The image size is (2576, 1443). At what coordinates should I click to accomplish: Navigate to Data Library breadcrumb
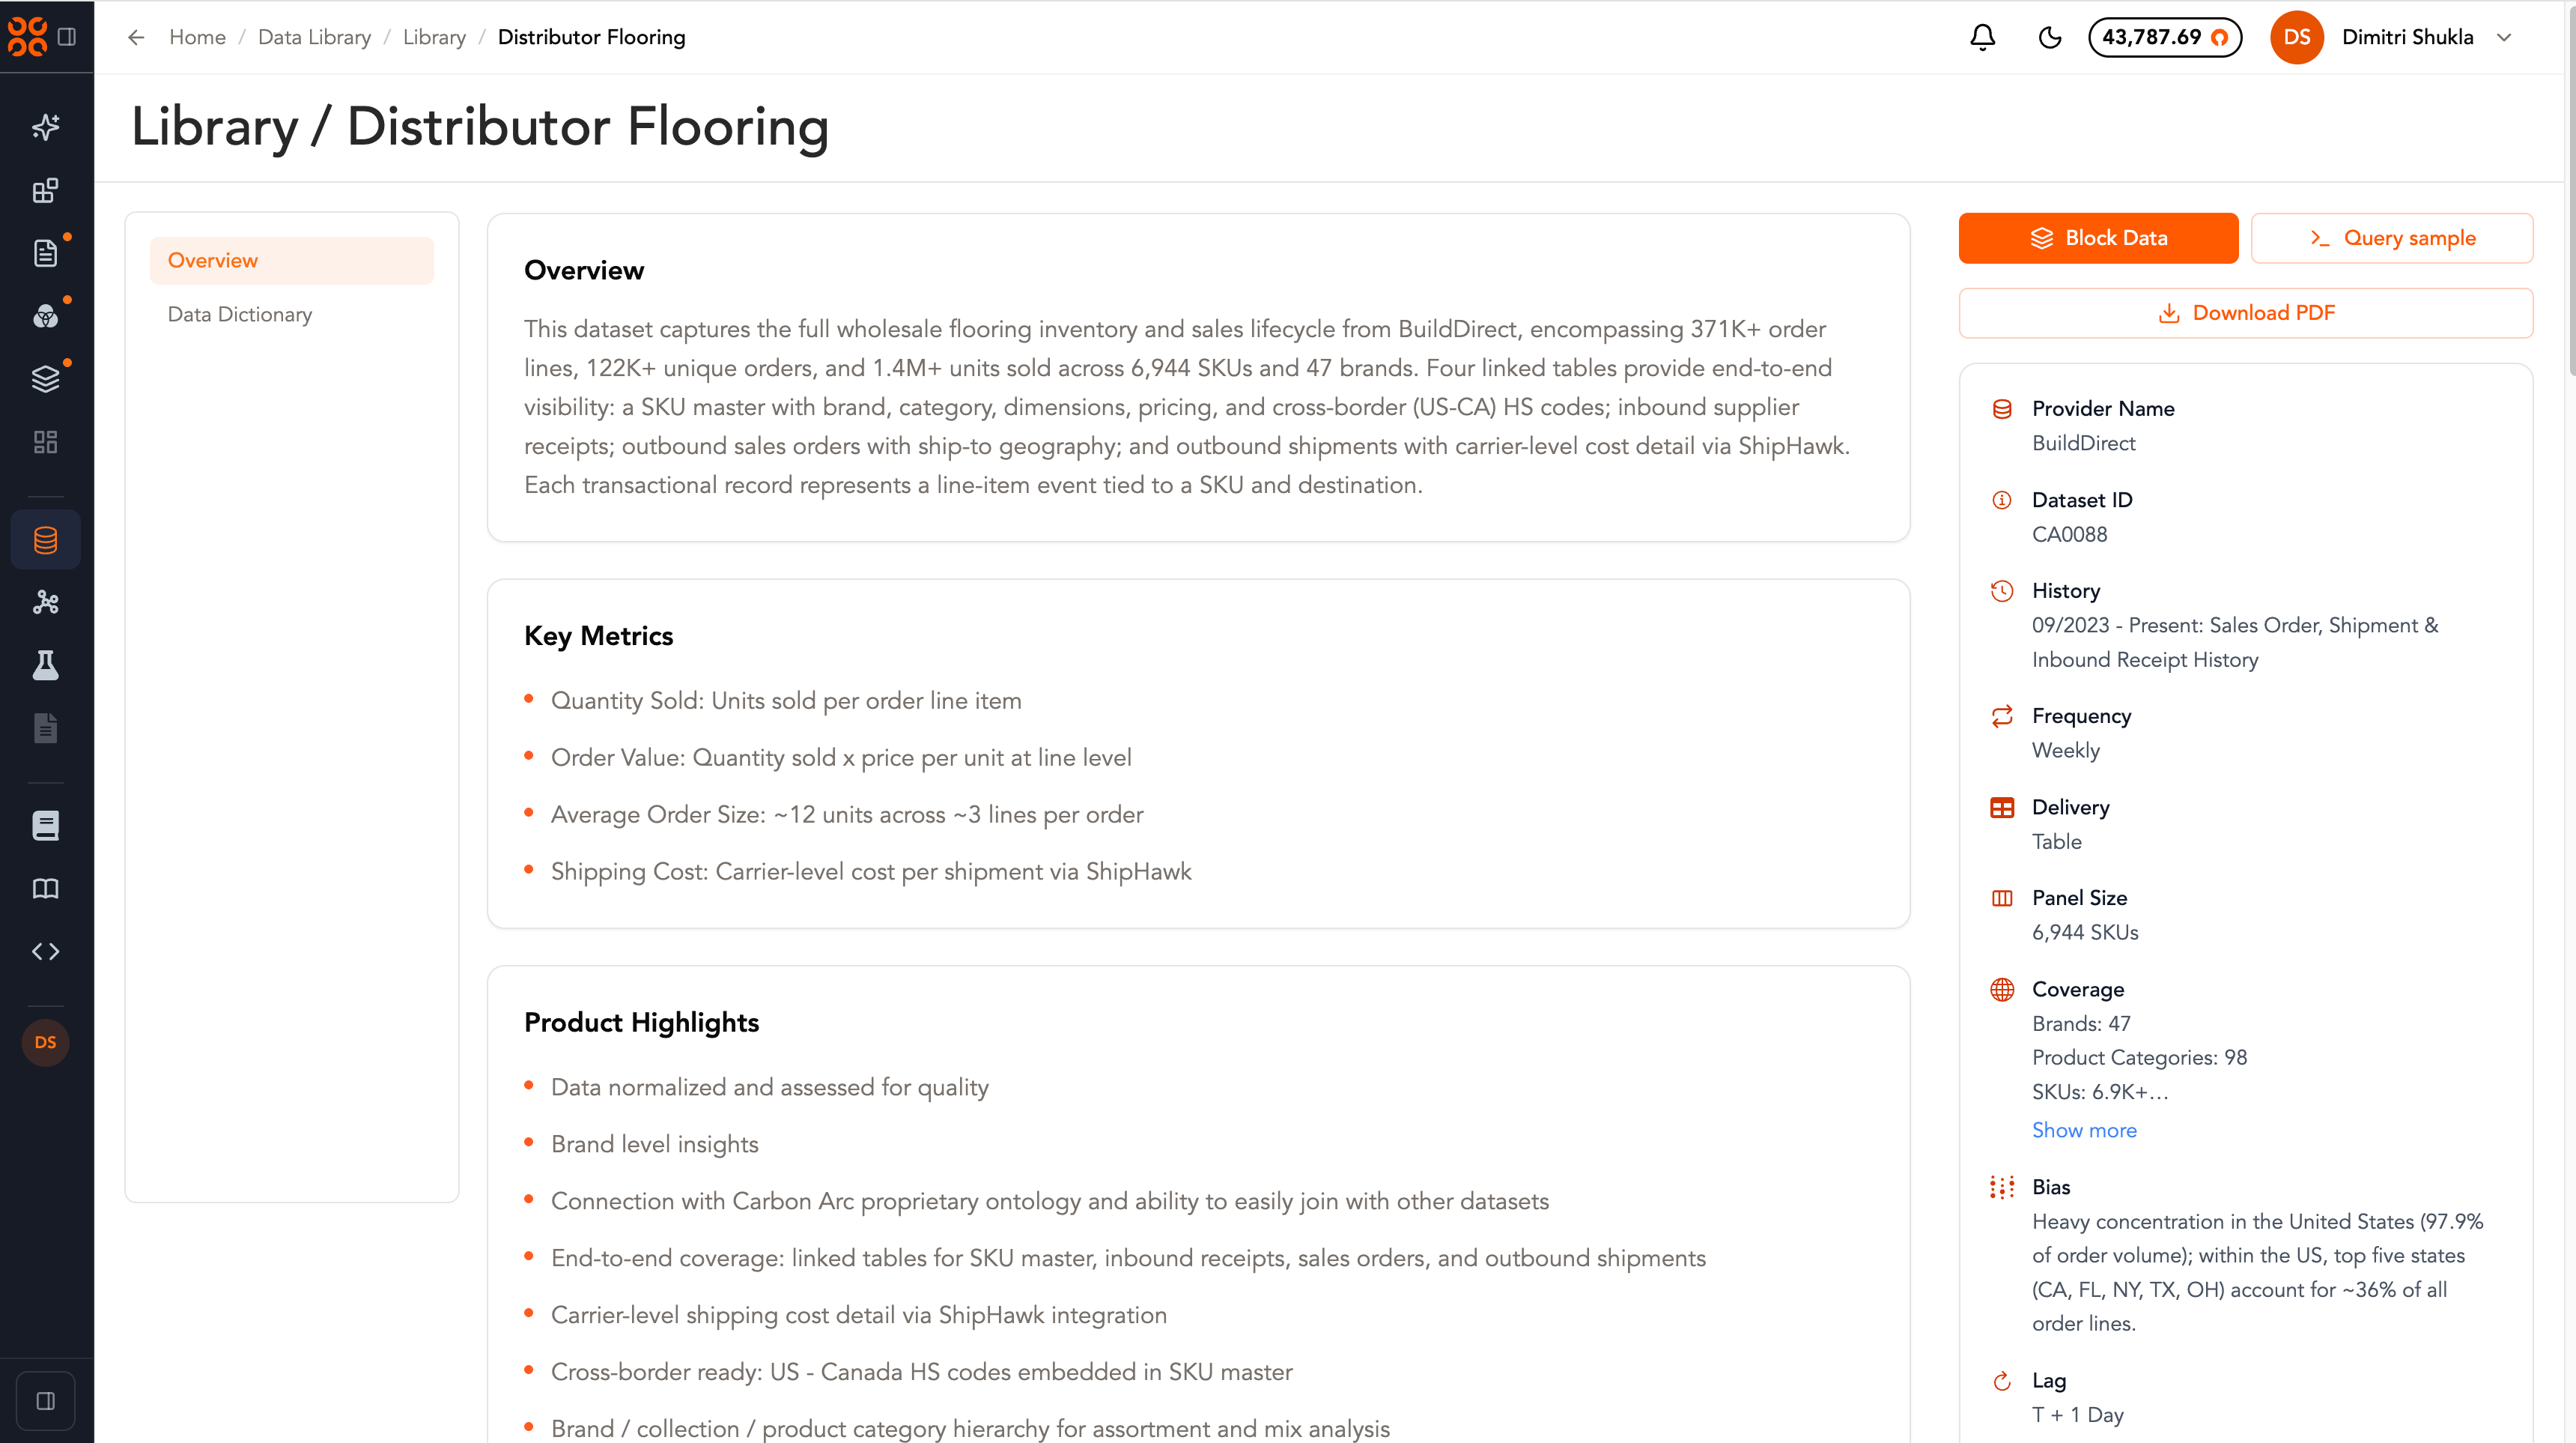(314, 37)
